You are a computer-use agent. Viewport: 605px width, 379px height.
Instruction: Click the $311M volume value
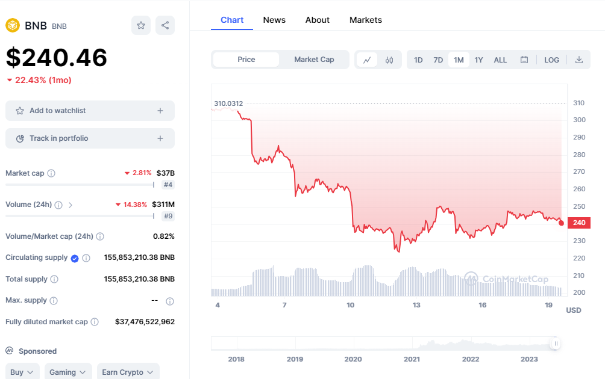[163, 205]
